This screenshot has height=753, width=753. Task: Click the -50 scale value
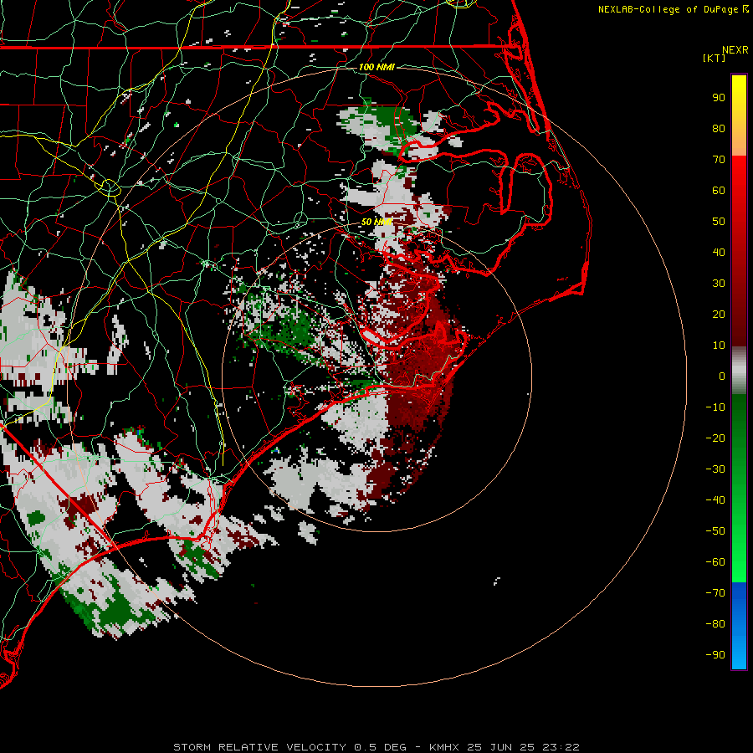715,531
